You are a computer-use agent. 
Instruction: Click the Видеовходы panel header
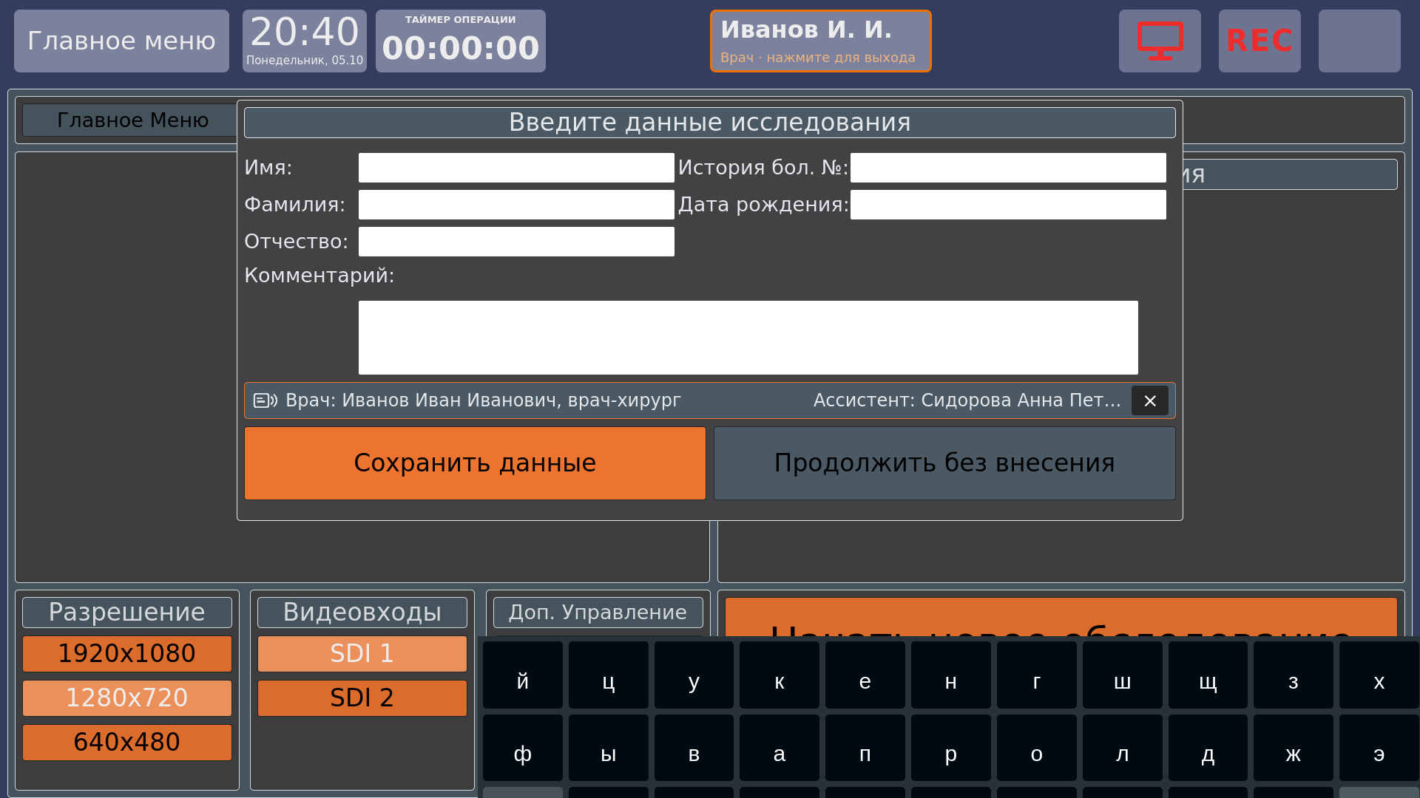pos(362,613)
